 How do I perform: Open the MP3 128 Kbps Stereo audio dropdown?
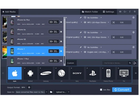[96, 22]
